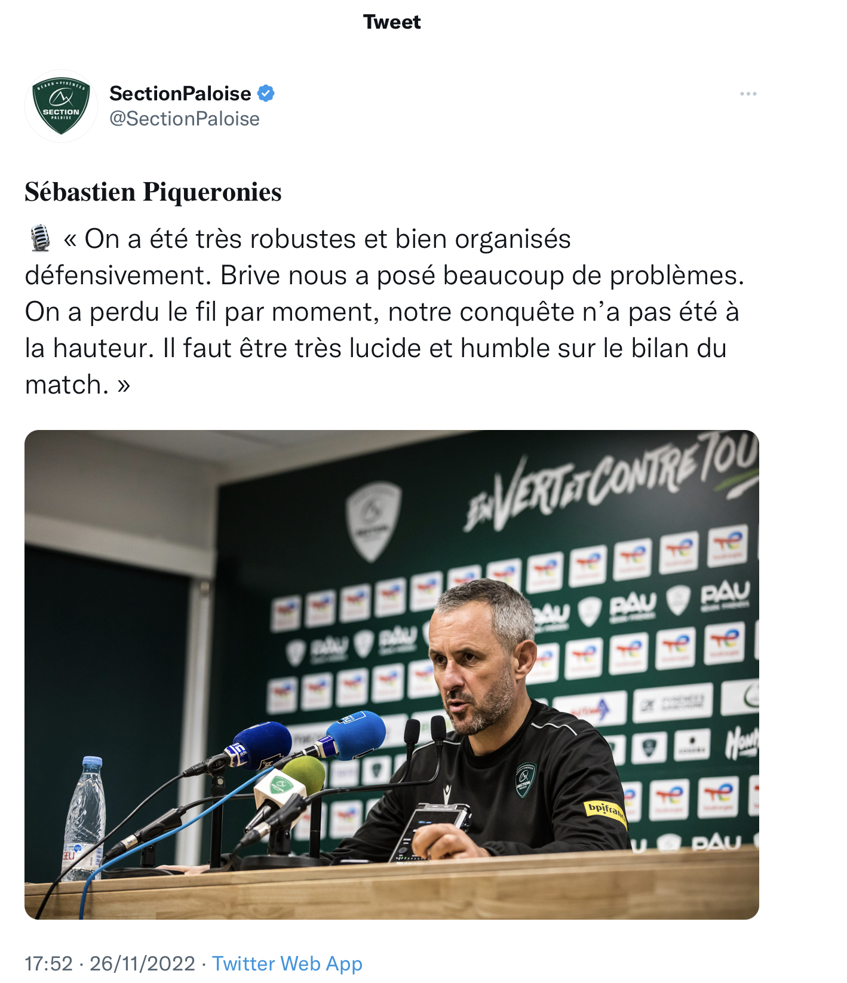The width and height of the screenshot is (847, 983).
Task: Click the blue verified badge
Action: [266, 94]
